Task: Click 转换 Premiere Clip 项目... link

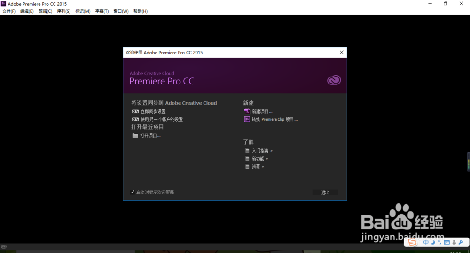Action: click(274, 119)
